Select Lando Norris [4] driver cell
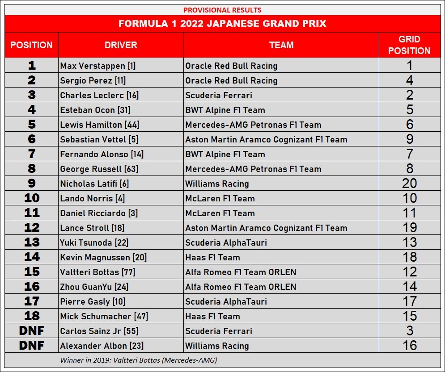Screen dimensions: 445x372 [121, 198]
